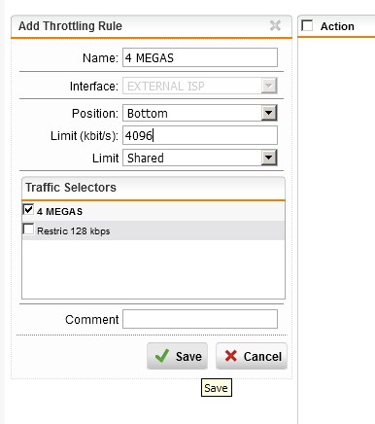Save the throttling rule
The image size is (375, 424).
tap(177, 356)
